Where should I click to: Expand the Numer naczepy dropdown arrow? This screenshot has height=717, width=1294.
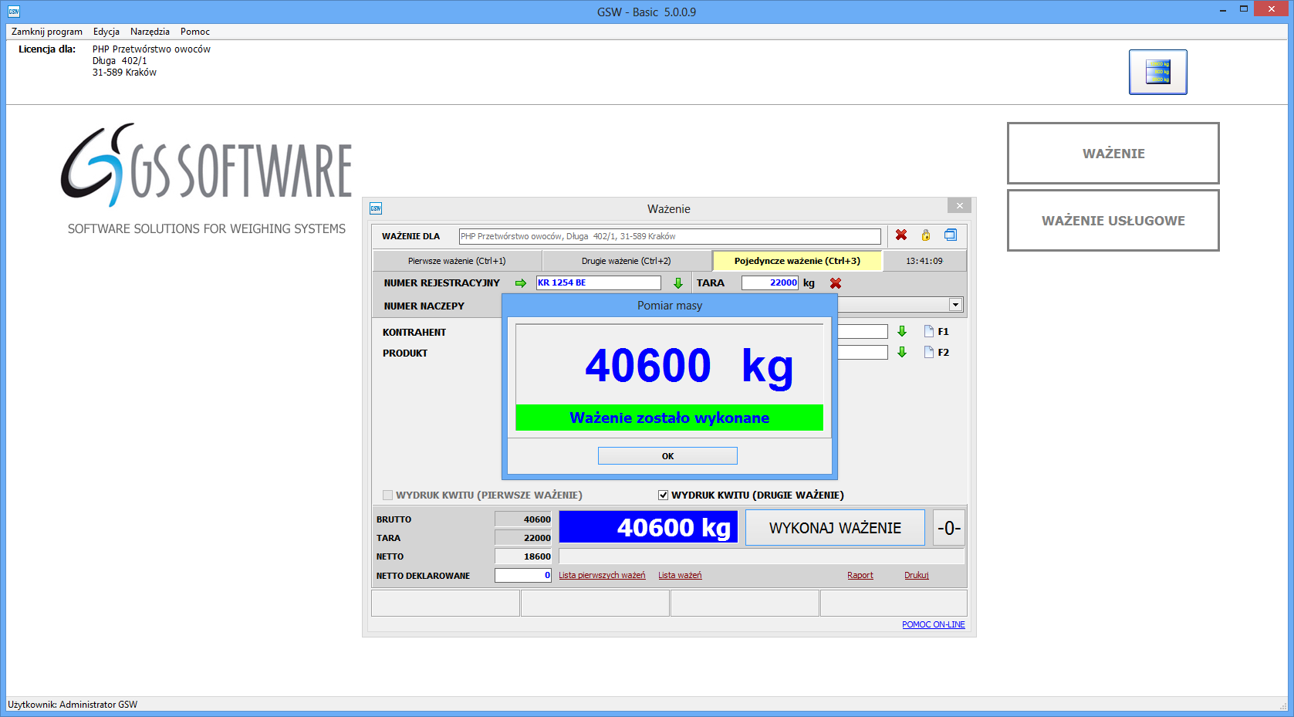pyautogui.click(x=955, y=305)
